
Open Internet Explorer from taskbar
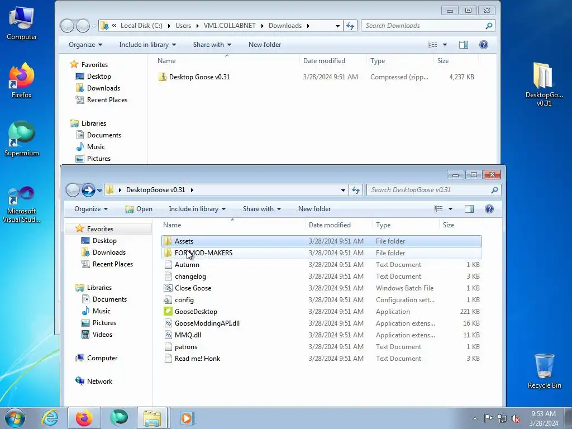50,418
